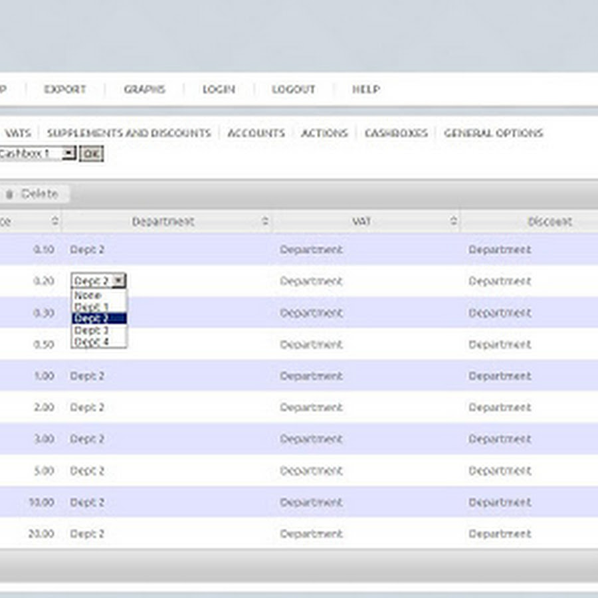Pick Dept 3 option in list
Screen dimensions: 598x598
click(92, 330)
